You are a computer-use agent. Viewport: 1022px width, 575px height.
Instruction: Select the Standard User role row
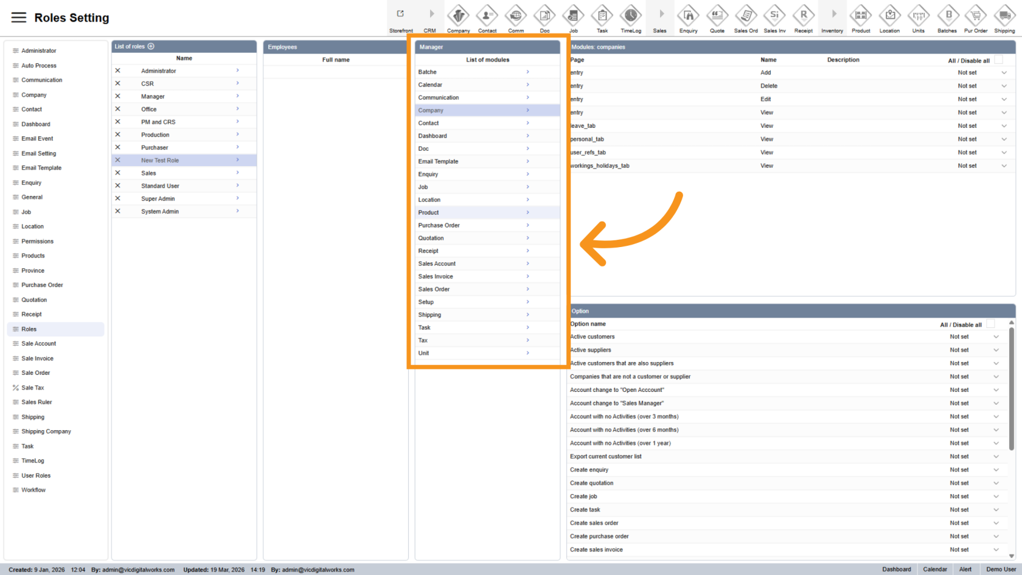[160, 186]
